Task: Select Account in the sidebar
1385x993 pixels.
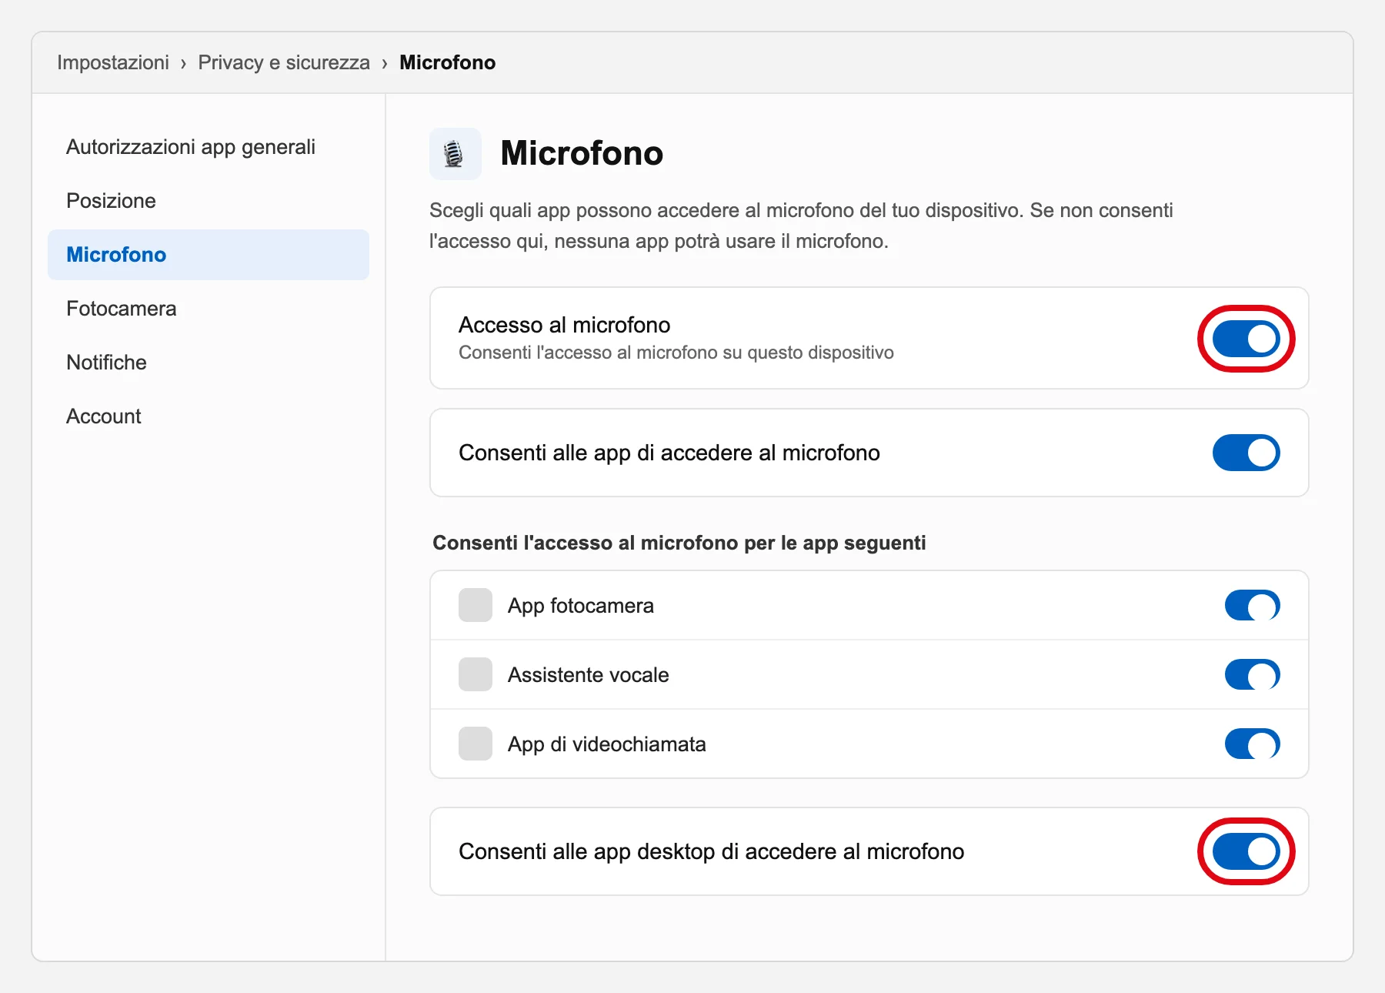Action: (x=208, y=416)
